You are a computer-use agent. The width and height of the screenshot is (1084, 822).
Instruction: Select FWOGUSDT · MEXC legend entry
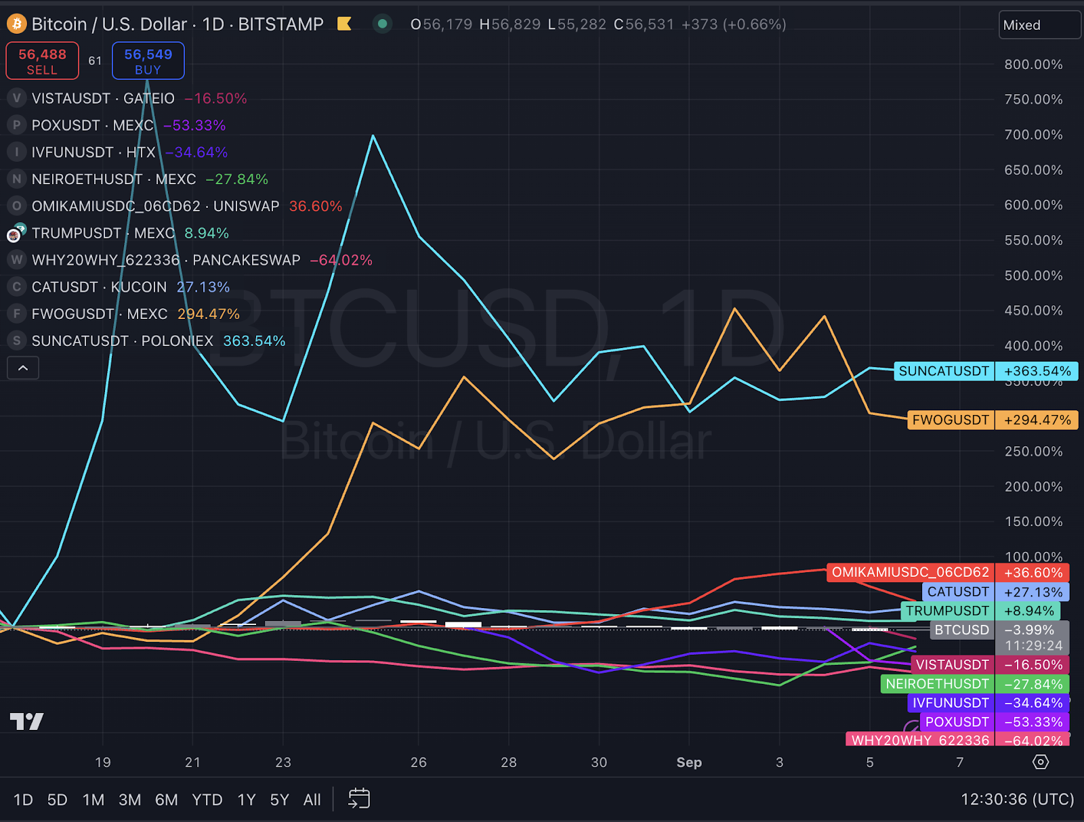[100, 313]
